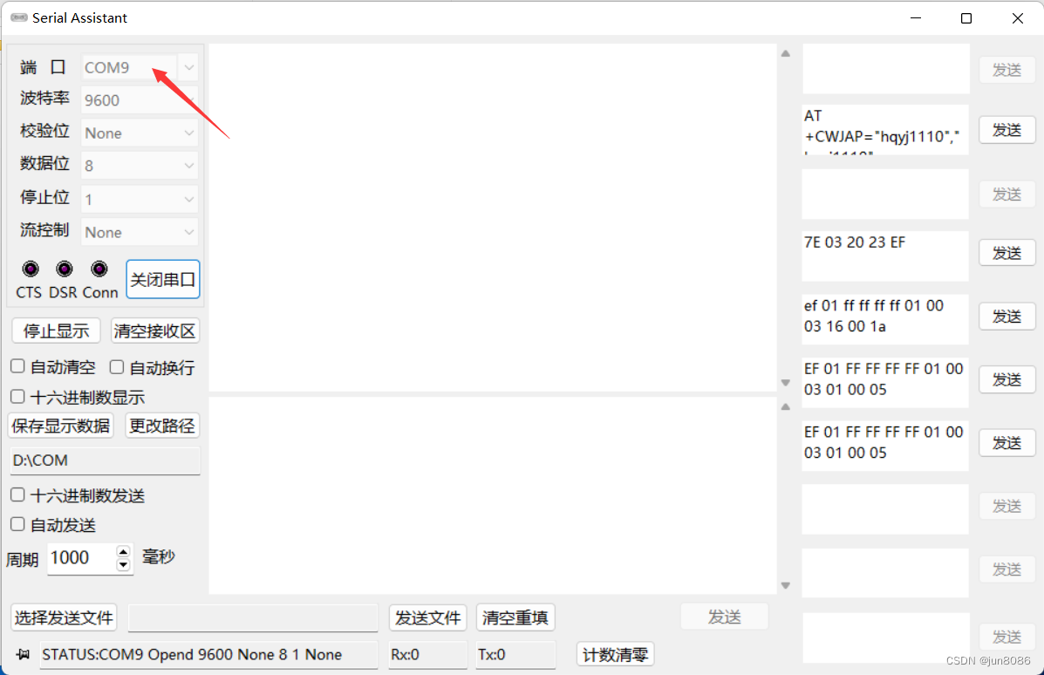Click the 毫秒 unit label
This screenshot has width=1044, height=675.
point(159,556)
